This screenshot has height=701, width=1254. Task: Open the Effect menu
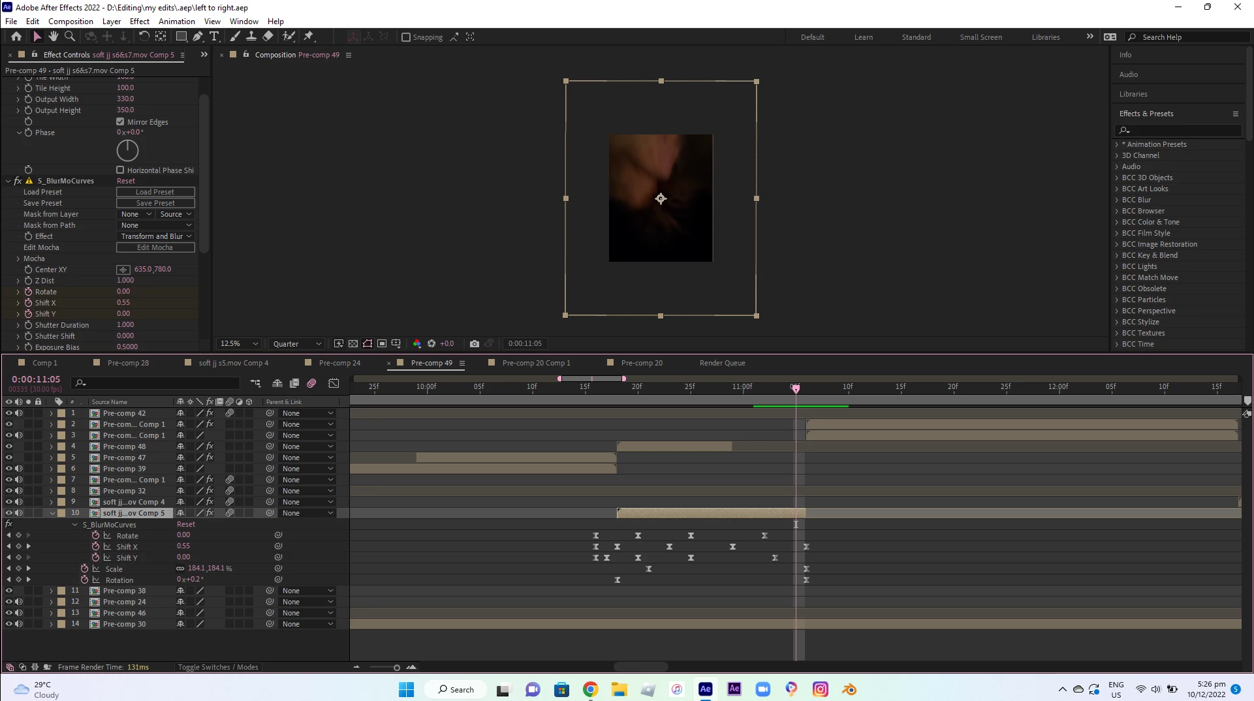tap(139, 21)
